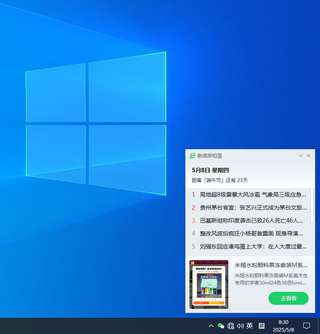Click the 拼 pinyin input method icon
Viewport: 320px width, 334px height.
262,326
